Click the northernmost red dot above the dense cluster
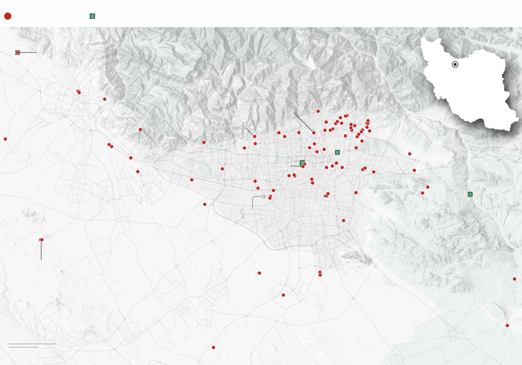The height and width of the screenshot is (365, 522). point(318,111)
